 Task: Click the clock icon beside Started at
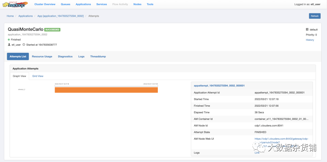[x=24, y=45]
